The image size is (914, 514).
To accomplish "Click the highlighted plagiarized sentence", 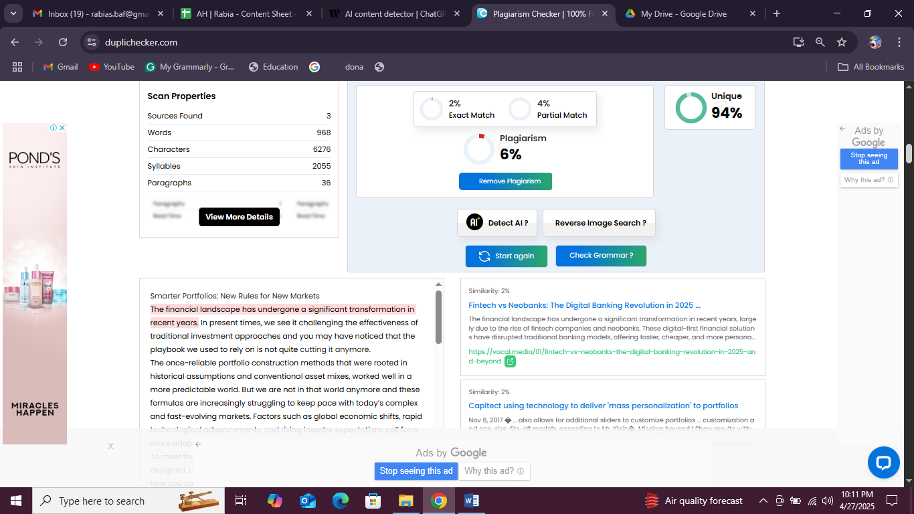I will pyautogui.click(x=282, y=316).
